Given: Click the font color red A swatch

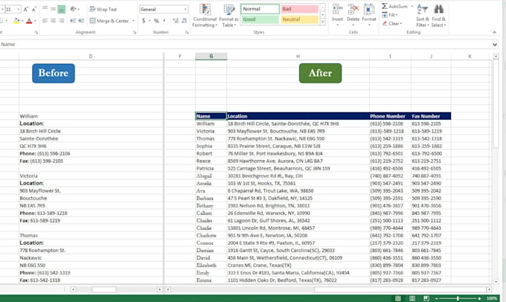Looking at the screenshot, I should tap(29, 21).
